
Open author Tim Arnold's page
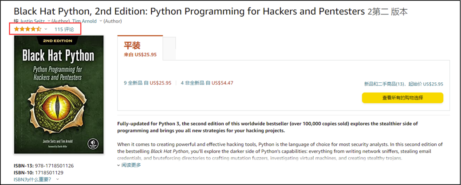[85, 21]
